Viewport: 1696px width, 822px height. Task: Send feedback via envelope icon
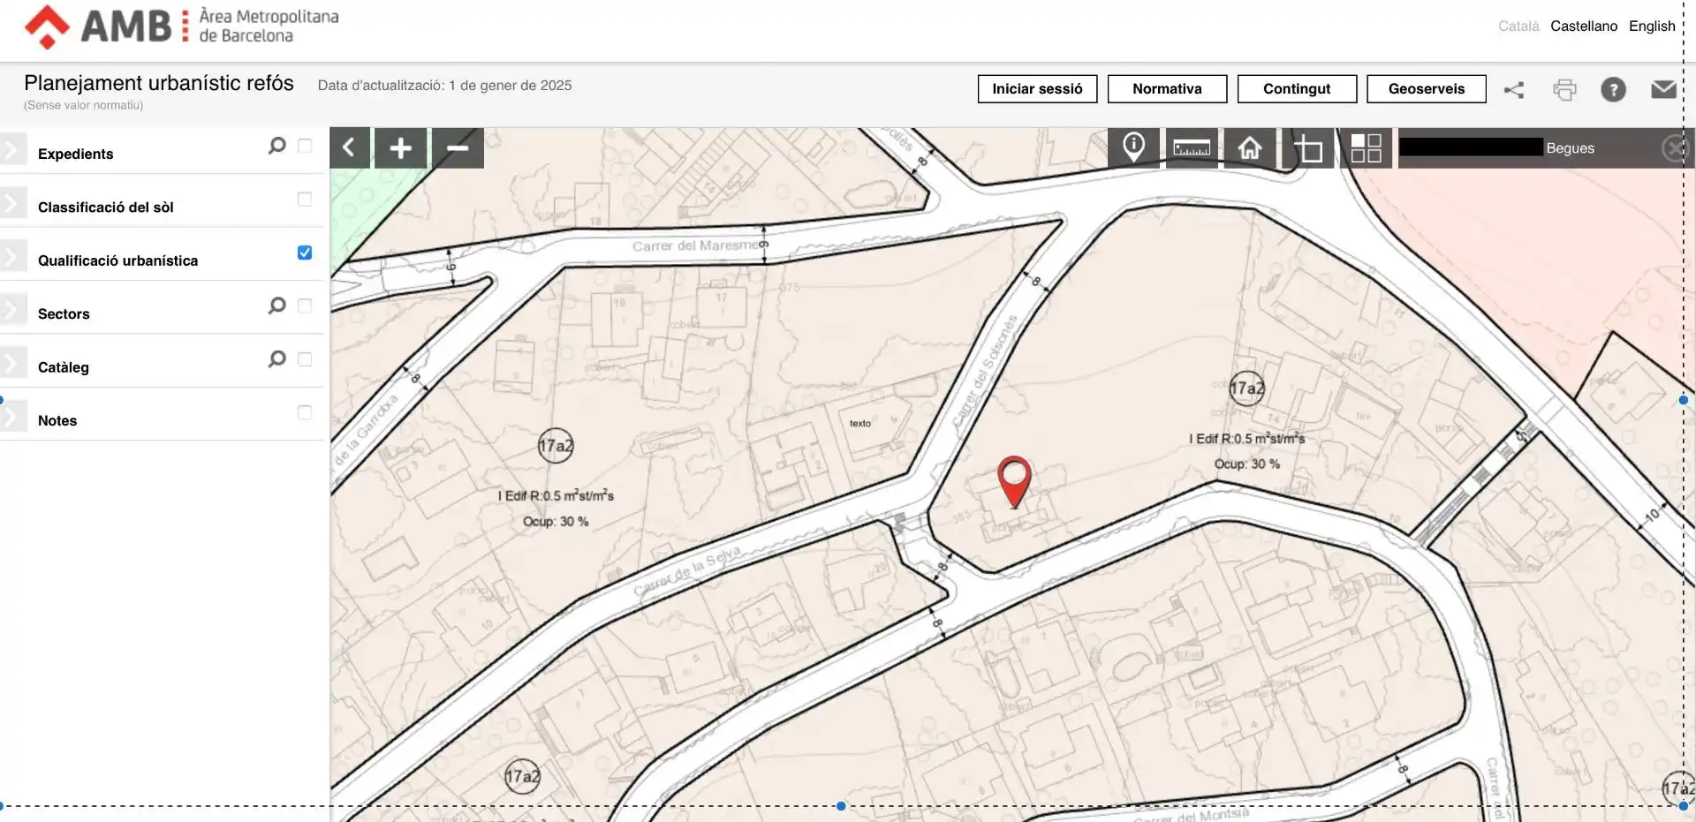click(1663, 89)
